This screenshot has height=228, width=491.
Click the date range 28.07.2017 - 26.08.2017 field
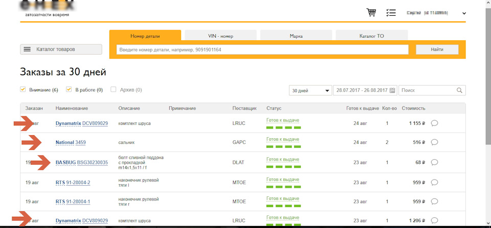point(365,91)
